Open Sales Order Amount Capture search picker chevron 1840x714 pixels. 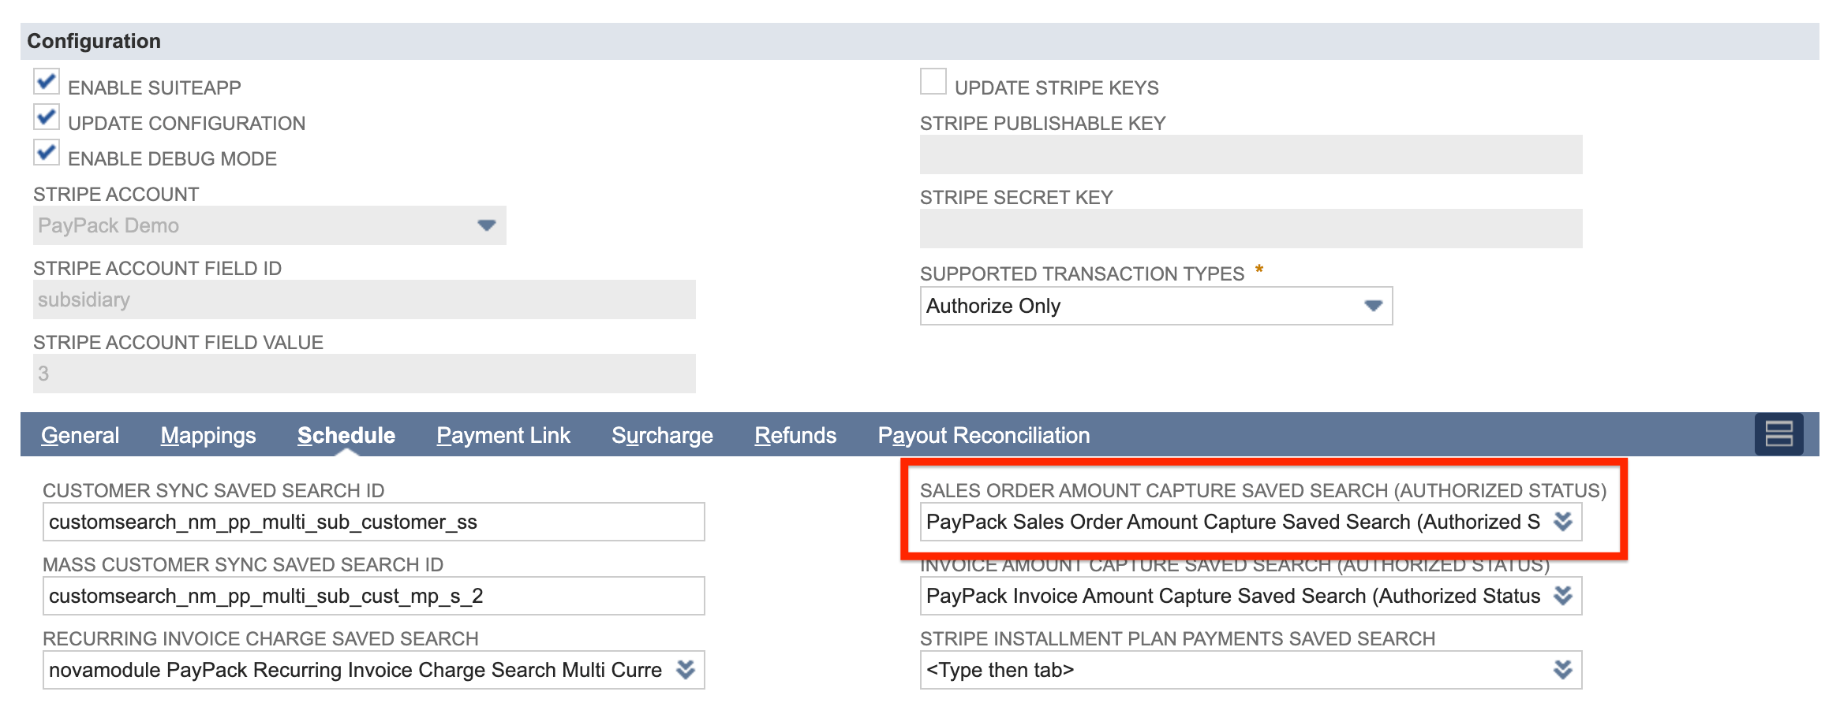pos(1563,522)
